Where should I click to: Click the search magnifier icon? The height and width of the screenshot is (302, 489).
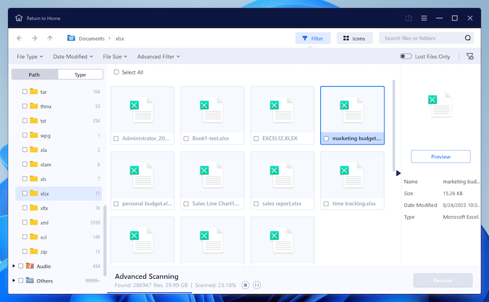tap(468, 38)
